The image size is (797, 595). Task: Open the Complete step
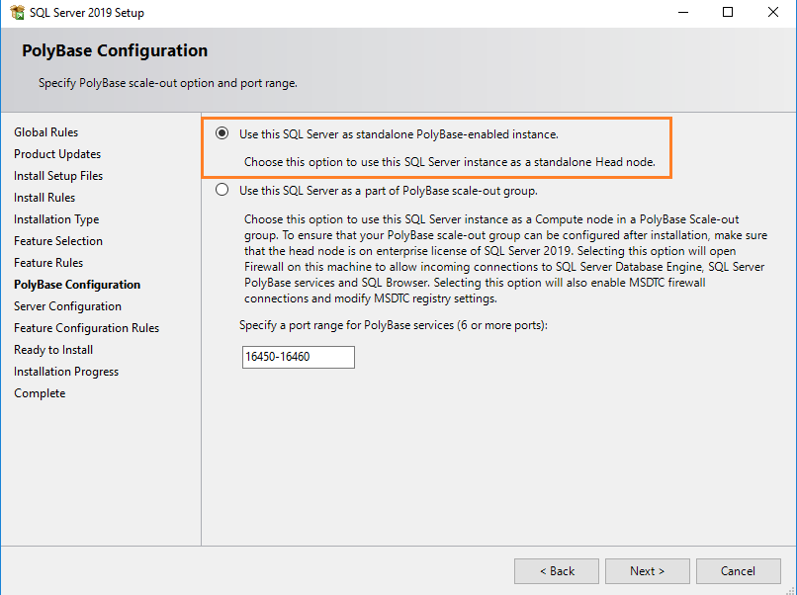tap(40, 392)
